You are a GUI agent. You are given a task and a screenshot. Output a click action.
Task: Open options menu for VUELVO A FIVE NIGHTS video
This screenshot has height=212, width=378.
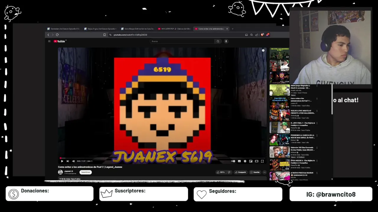(317, 111)
